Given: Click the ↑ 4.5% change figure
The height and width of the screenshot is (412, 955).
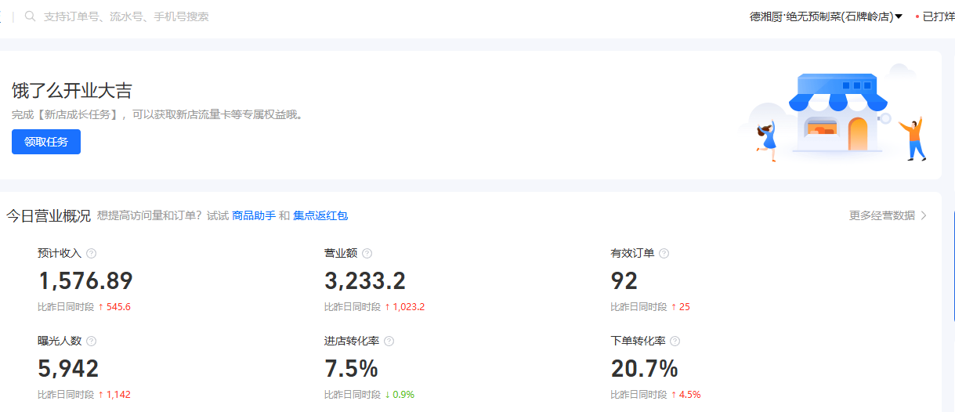Looking at the screenshot, I should (686, 395).
